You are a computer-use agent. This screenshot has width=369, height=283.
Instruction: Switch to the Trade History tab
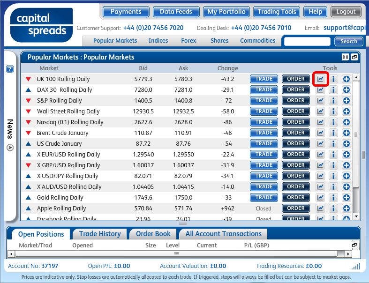coord(100,234)
